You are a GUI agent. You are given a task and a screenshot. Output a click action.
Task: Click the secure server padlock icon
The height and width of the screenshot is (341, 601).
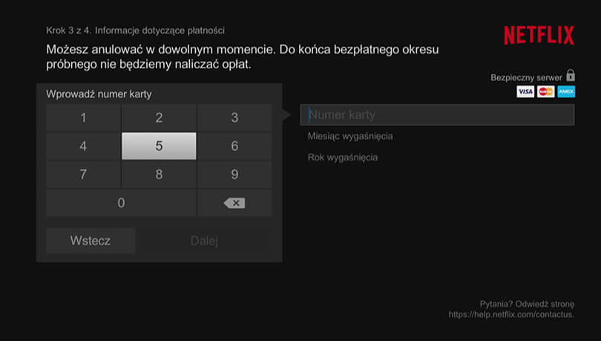pos(570,76)
